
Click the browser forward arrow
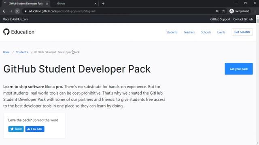pyautogui.click(x=11, y=11)
